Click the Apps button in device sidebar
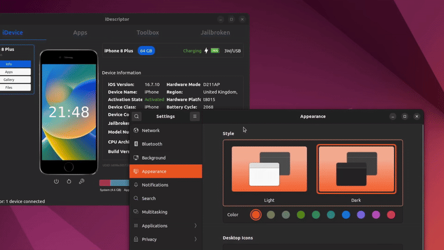 coord(16,72)
